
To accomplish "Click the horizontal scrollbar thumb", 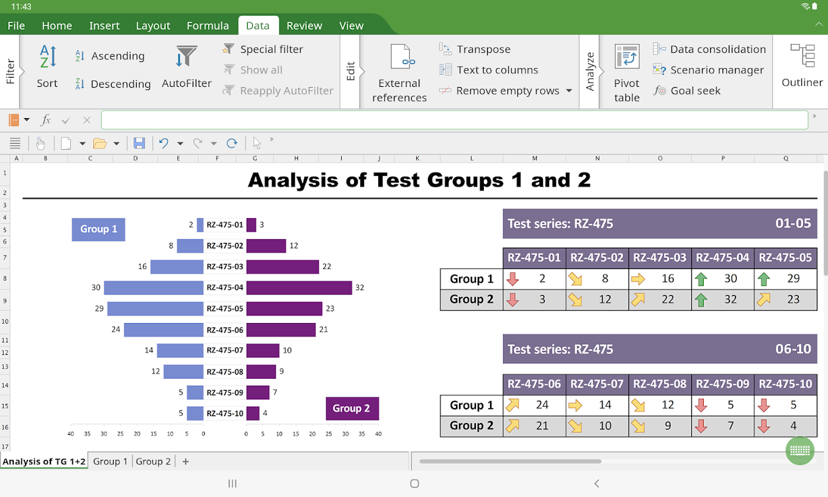I will [x=509, y=461].
